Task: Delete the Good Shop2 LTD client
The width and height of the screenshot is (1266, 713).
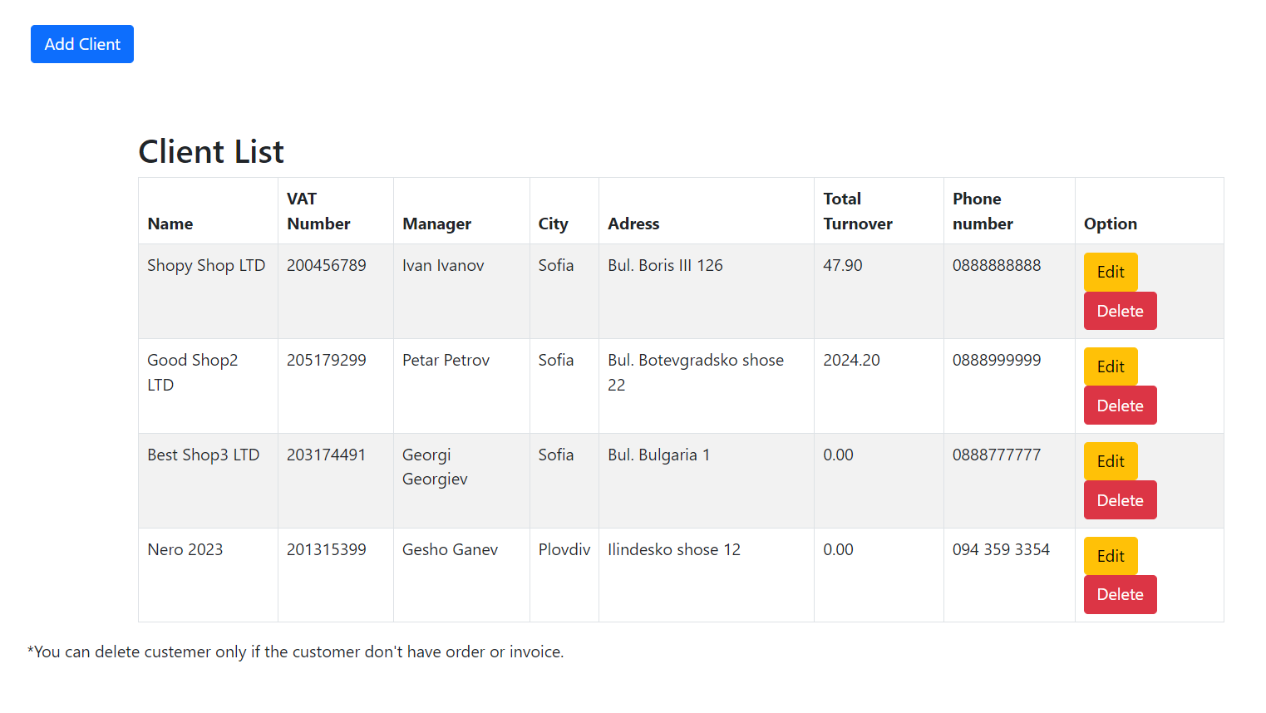Action: (x=1120, y=406)
